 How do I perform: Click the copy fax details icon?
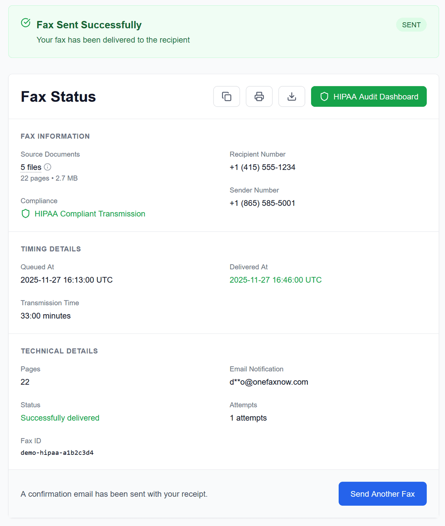227,96
